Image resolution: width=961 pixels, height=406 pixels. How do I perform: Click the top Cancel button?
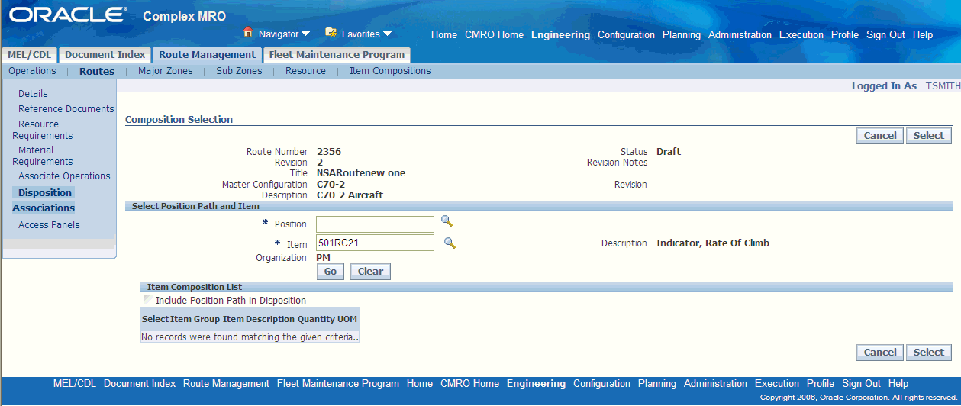click(x=880, y=135)
